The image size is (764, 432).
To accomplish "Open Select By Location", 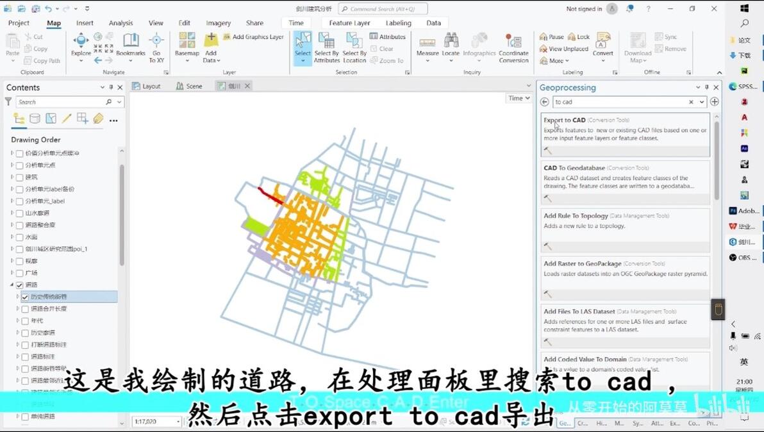I will pos(354,47).
